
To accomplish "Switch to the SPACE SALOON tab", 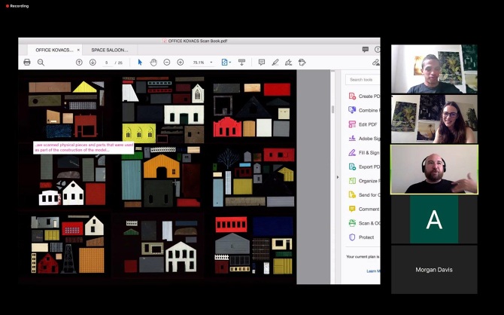I will 110,50.
